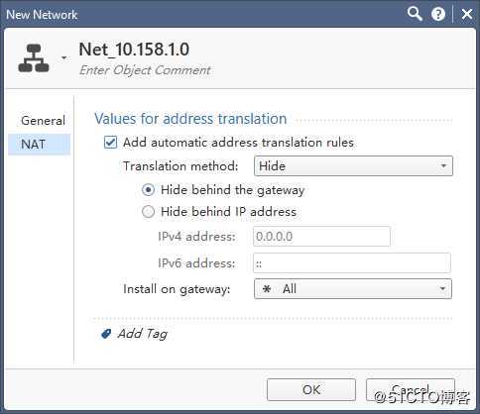Image resolution: width=480 pixels, height=414 pixels.
Task: Click the network object icon
Action: pyautogui.click(x=34, y=58)
